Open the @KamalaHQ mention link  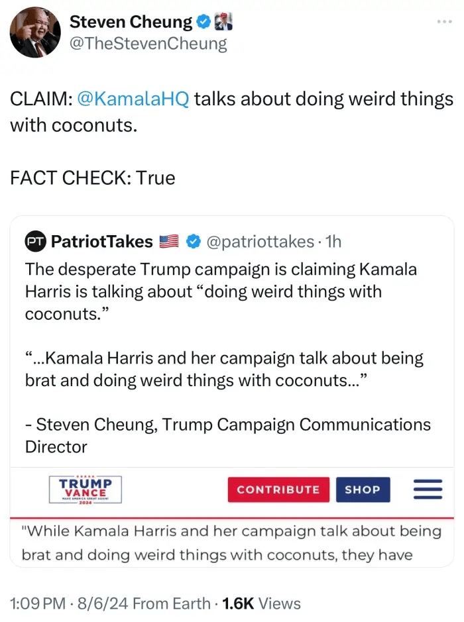click(x=133, y=99)
